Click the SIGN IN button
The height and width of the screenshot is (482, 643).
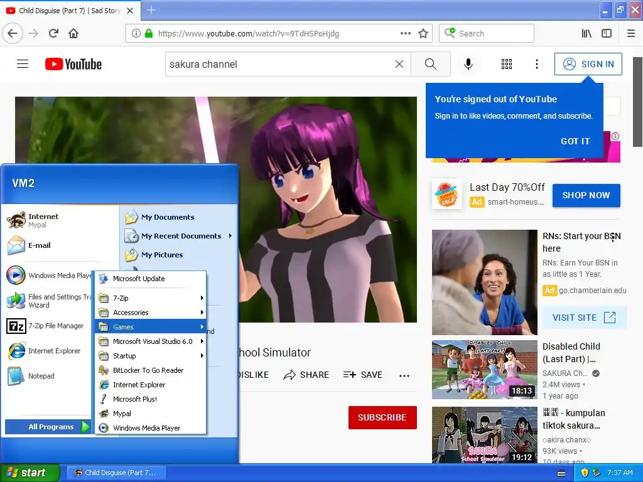pyautogui.click(x=588, y=64)
